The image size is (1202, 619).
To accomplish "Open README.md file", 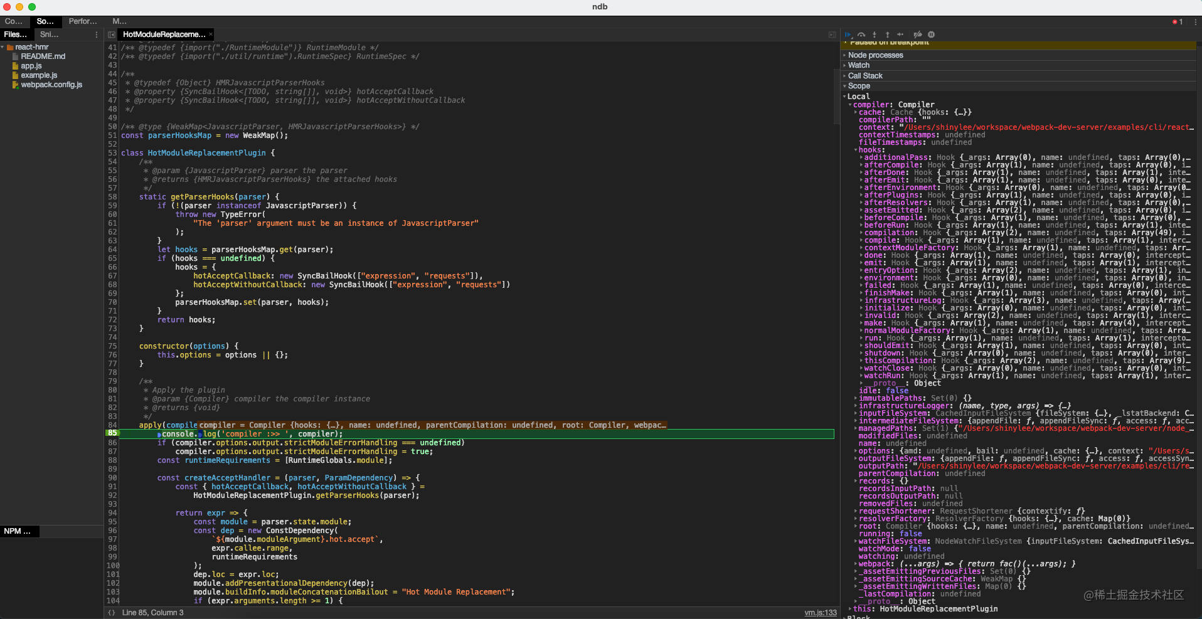I will 43,56.
